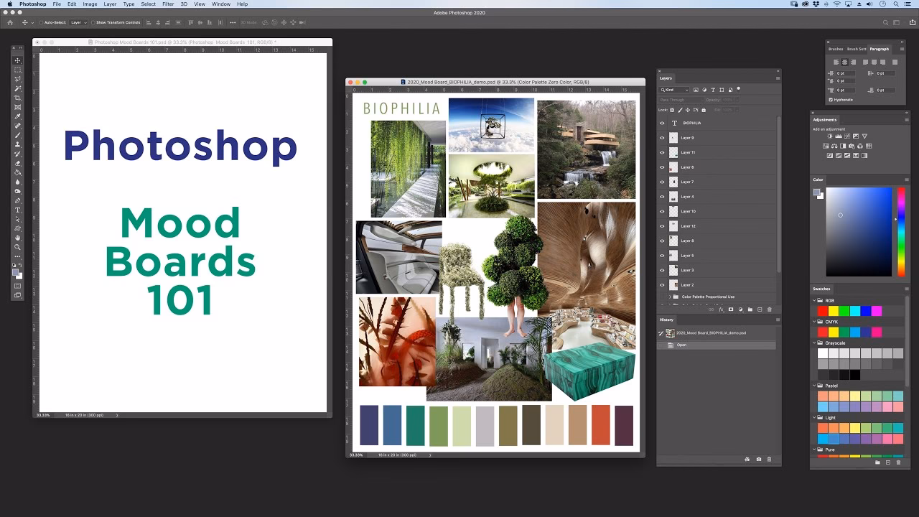
Task: Switch to the Paragraph tab
Action: pos(879,49)
